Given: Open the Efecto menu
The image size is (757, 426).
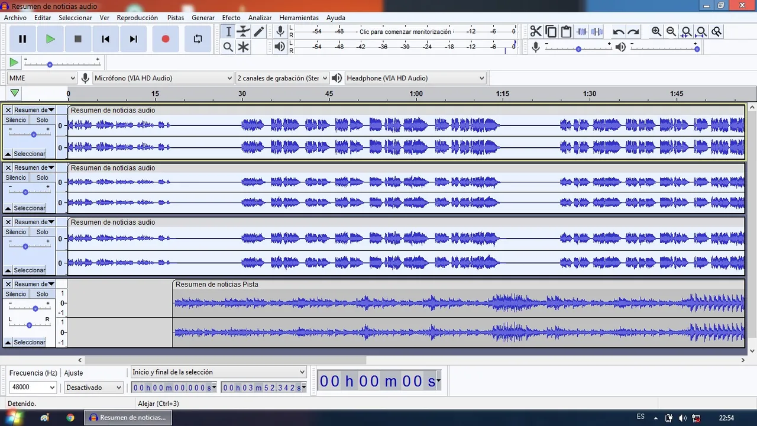Looking at the screenshot, I should click(x=231, y=18).
